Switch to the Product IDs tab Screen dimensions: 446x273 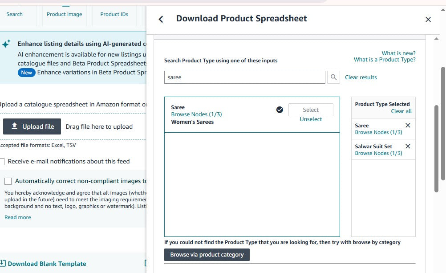click(114, 14)
